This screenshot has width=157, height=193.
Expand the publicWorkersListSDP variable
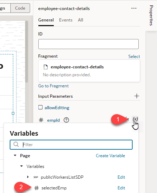(x=28, y=177)
